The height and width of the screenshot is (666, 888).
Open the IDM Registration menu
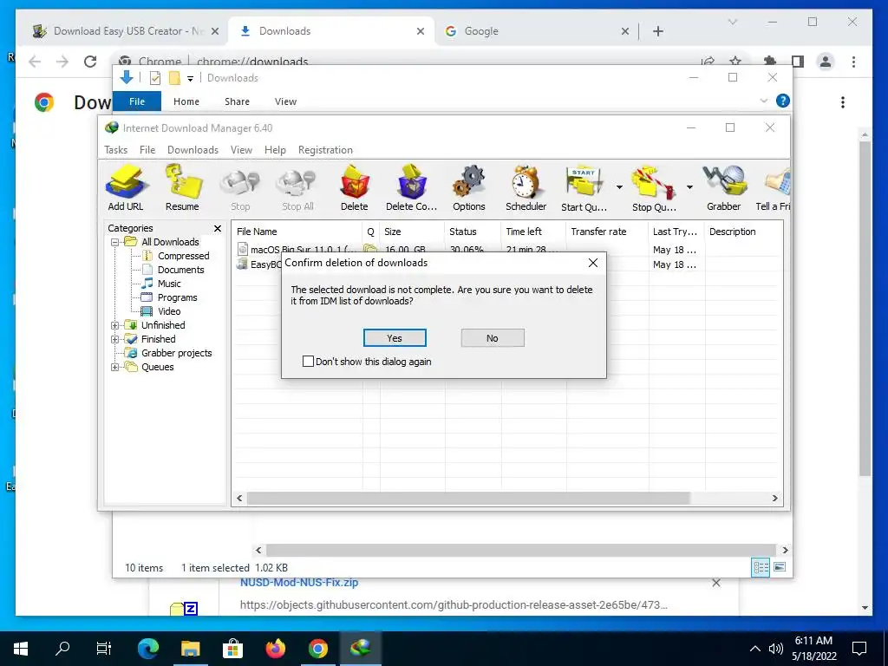click(325, 150)
